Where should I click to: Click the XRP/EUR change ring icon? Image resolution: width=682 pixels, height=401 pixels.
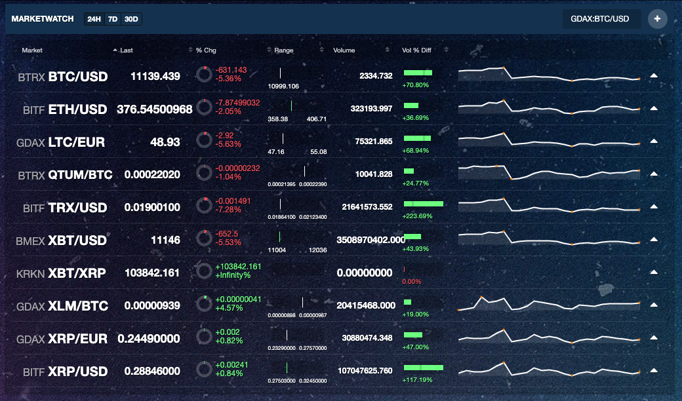[203, 336]
